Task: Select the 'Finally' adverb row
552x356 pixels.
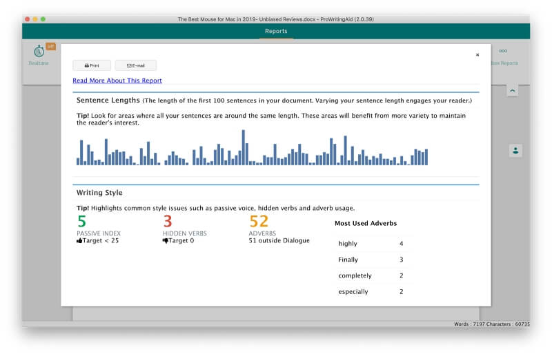Action: pos(371,260)
